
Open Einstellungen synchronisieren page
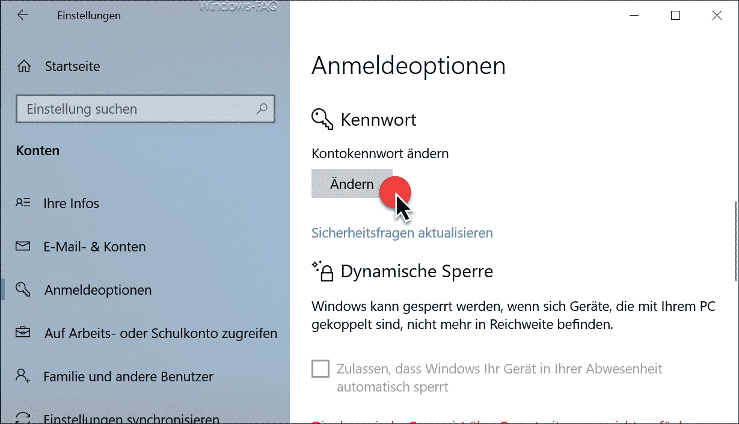[x=131, y=419]
